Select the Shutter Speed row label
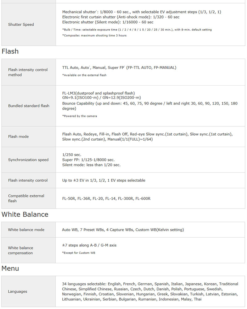Image resolution: width=247 pixels, height=309 pixels. 21,24
